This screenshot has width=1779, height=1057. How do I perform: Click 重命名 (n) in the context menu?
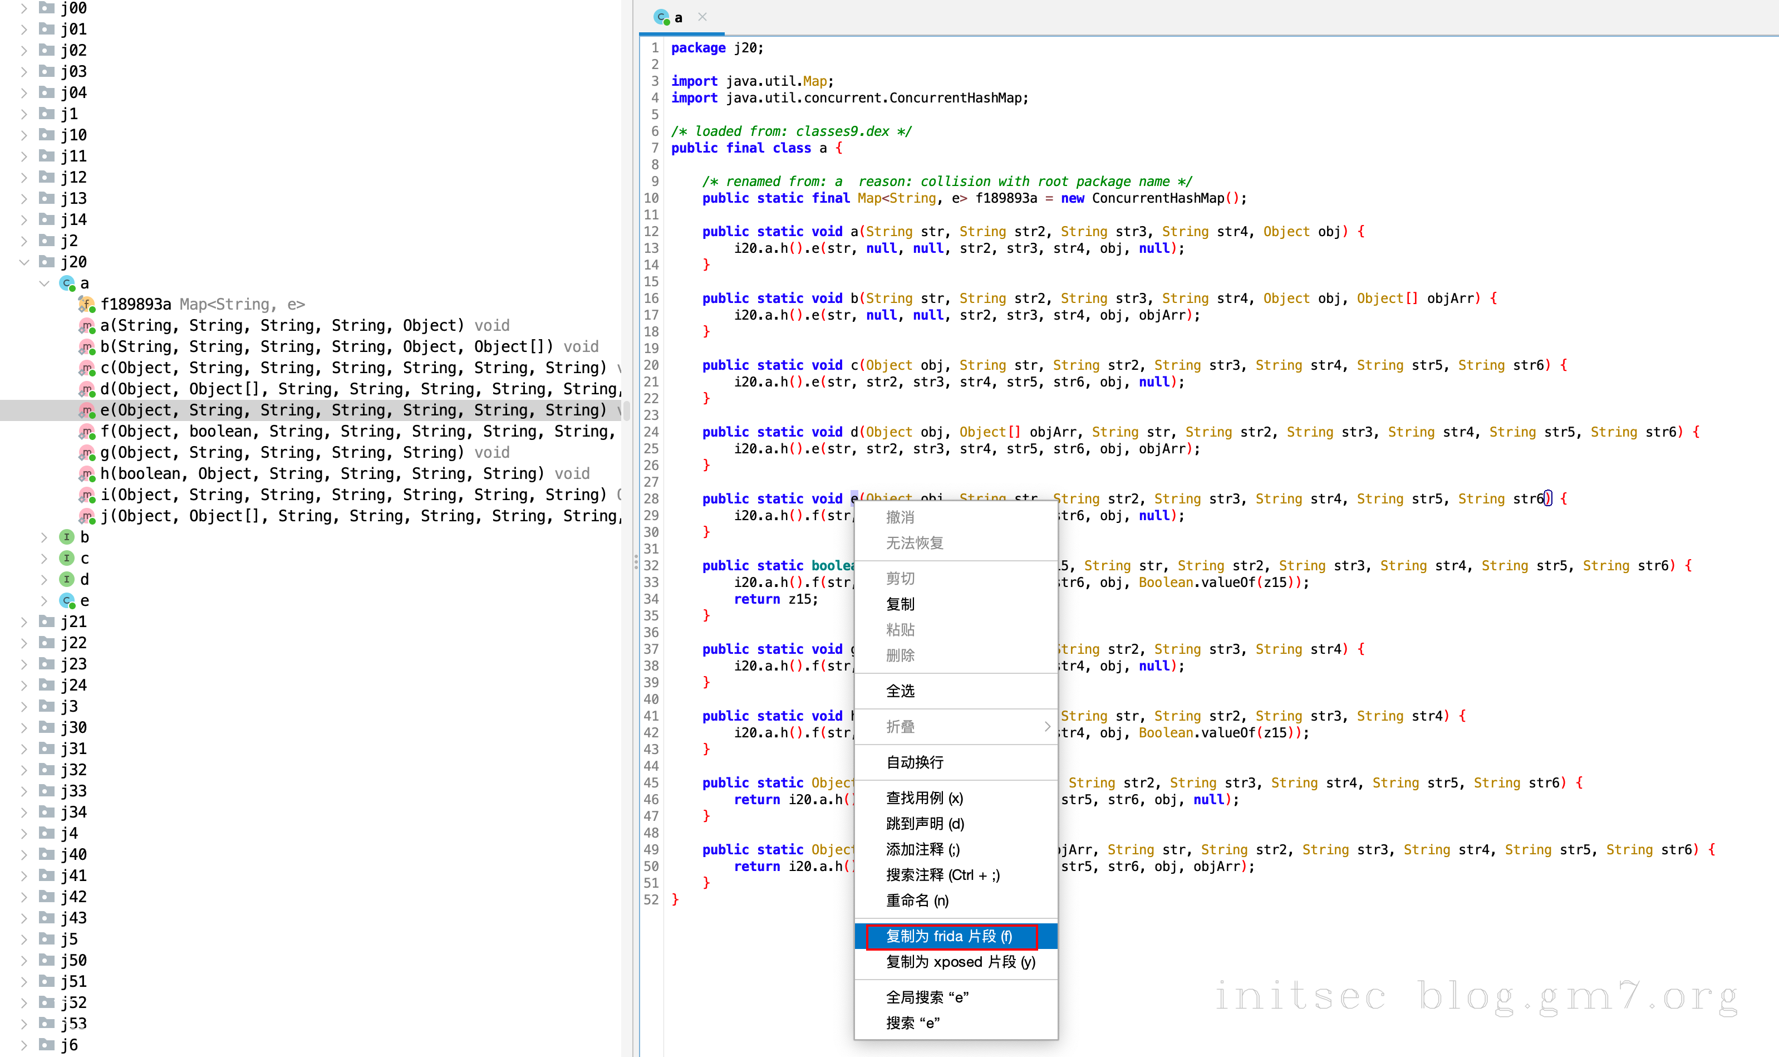[917, 901]
